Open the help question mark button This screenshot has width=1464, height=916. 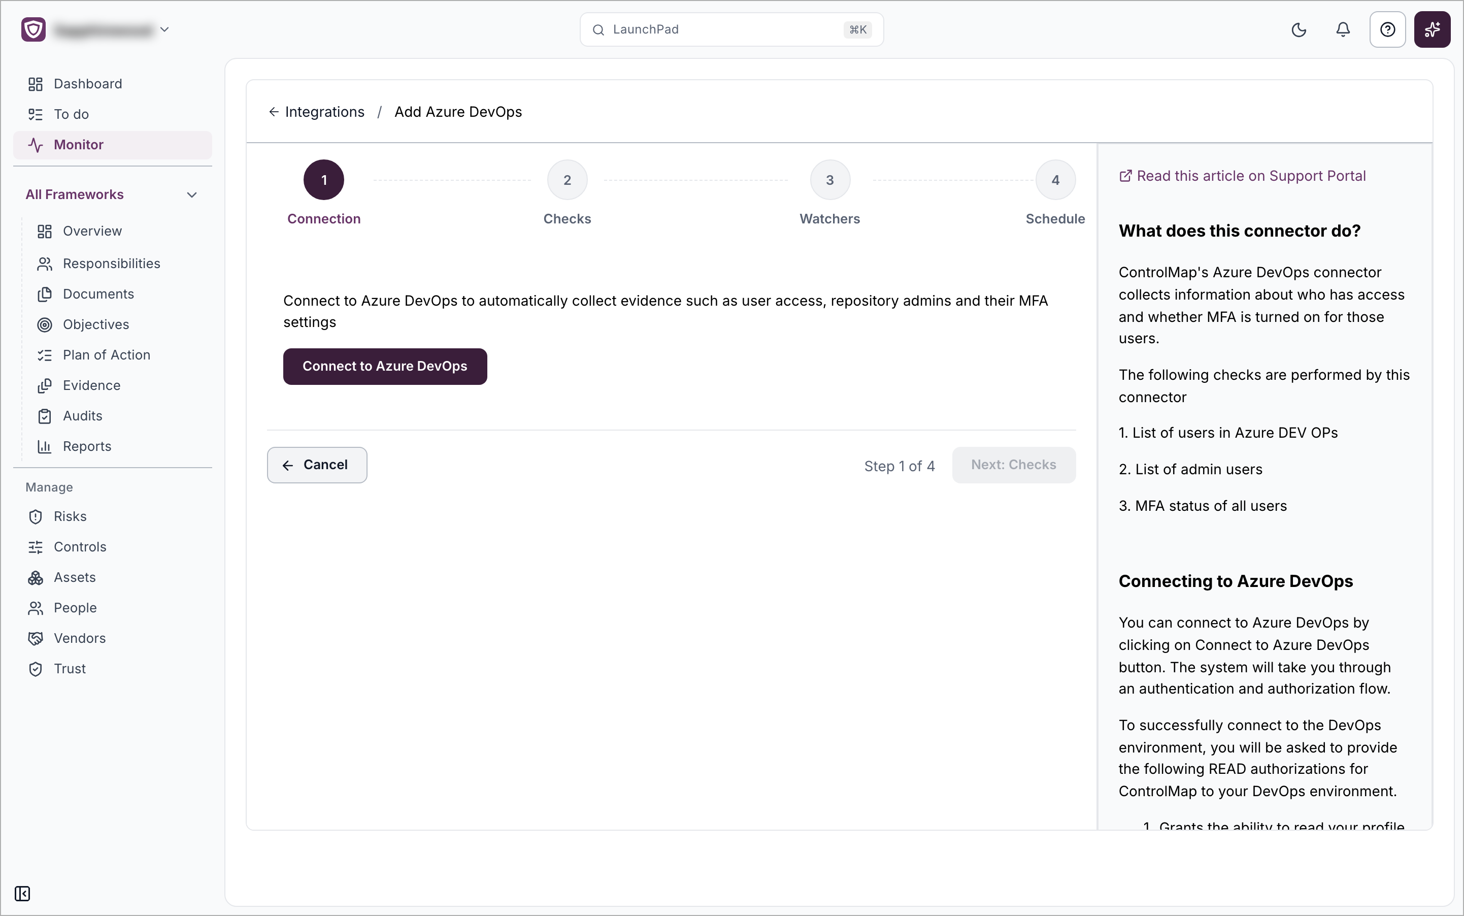[x=1387, y=29]
